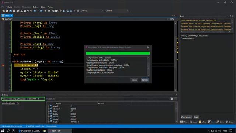This screenshot has height=133, width=236.
Task: Click the 'float1' row in variables list
Action: point(111,111)
